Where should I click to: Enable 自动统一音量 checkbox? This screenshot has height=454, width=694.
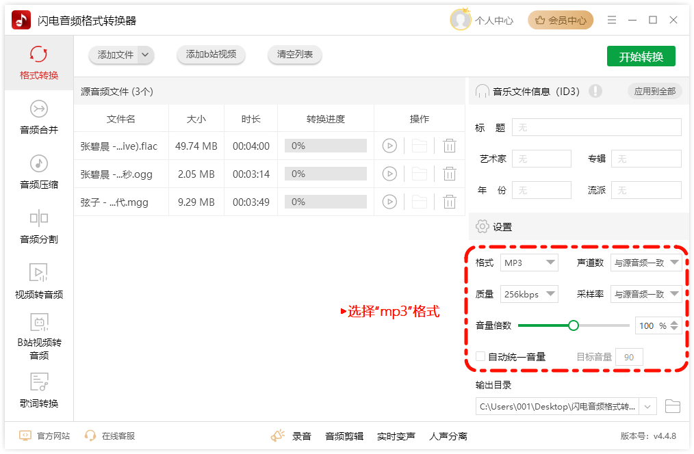tap(480, 356)
